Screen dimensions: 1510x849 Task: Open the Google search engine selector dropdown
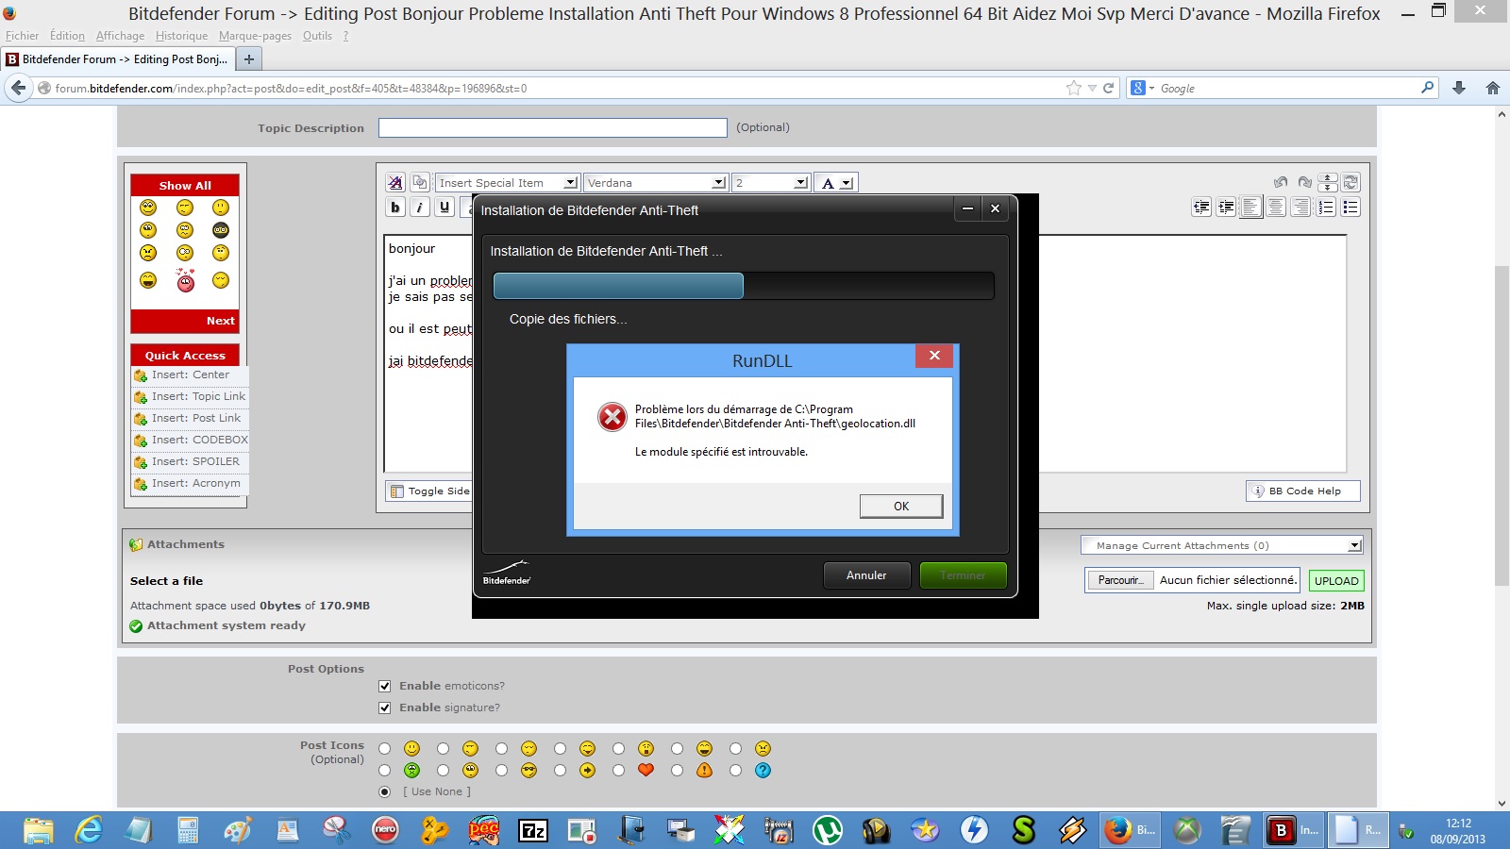(1142, 88)
